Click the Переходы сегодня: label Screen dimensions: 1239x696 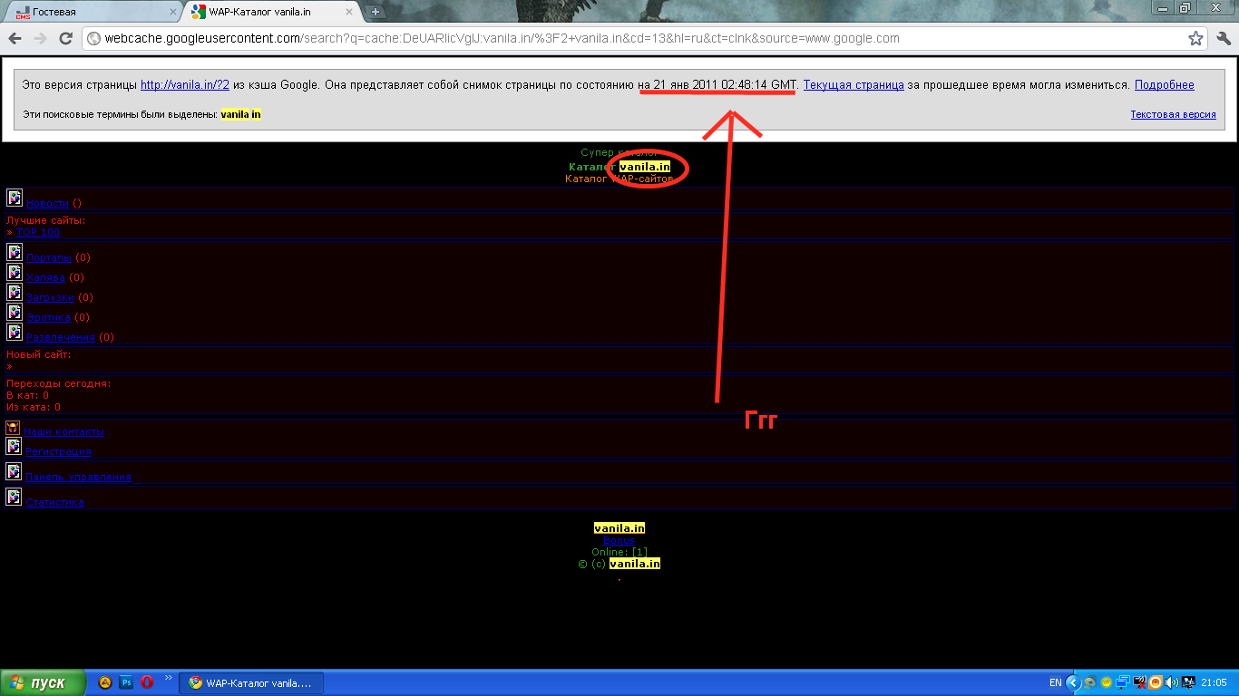pyautogui.click(x=59, y=384)
